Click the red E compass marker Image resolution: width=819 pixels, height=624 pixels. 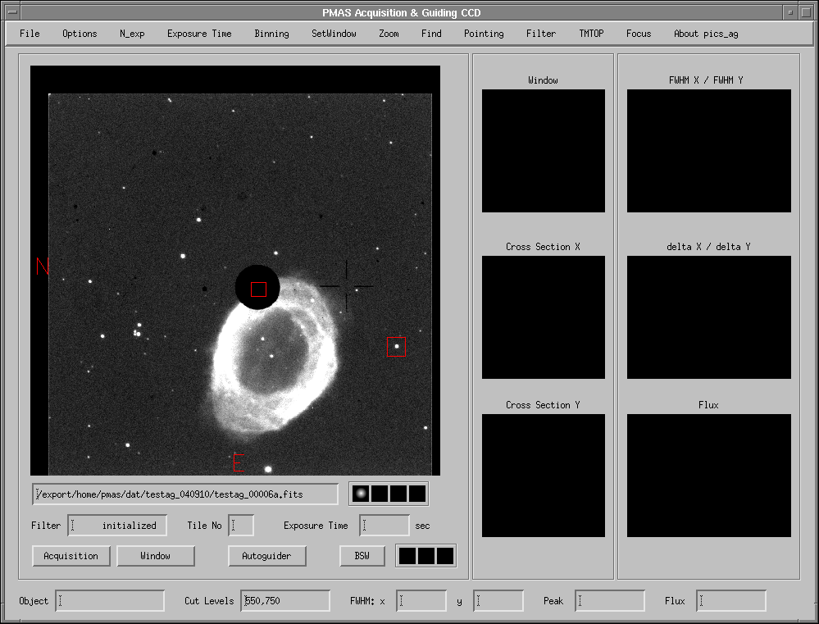point(239,462)
